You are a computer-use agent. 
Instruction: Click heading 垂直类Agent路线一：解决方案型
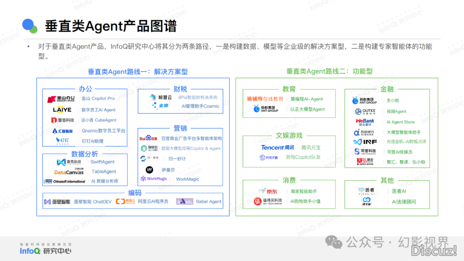[x=138, y=72]
